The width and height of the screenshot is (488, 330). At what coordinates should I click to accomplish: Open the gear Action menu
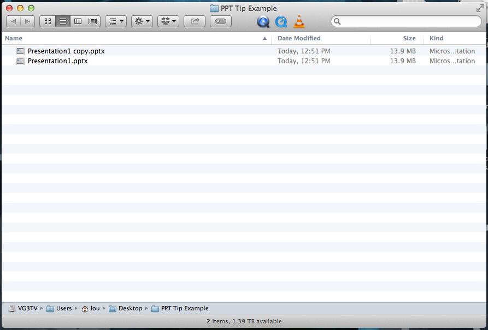pyautogui.click(x=142, y=21)
